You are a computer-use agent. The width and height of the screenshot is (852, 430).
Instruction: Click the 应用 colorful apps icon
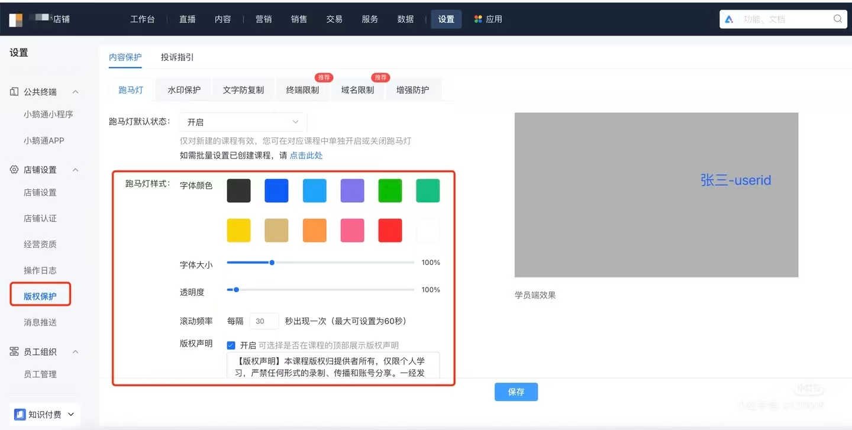tap(478, 19)
